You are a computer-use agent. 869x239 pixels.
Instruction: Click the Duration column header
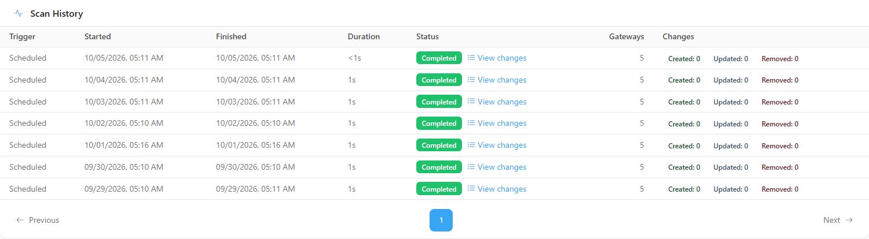(x=364, y=36)
